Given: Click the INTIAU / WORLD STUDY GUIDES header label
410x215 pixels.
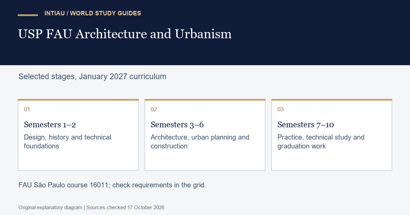Looking at the screenshot, I should [x=93, y=13].
